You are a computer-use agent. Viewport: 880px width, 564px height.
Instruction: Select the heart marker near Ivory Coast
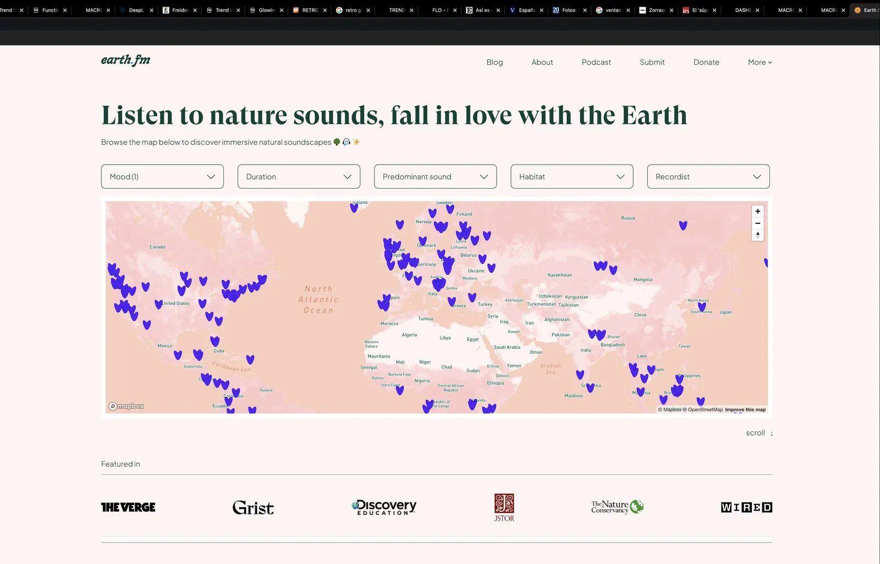coord(400,390)
